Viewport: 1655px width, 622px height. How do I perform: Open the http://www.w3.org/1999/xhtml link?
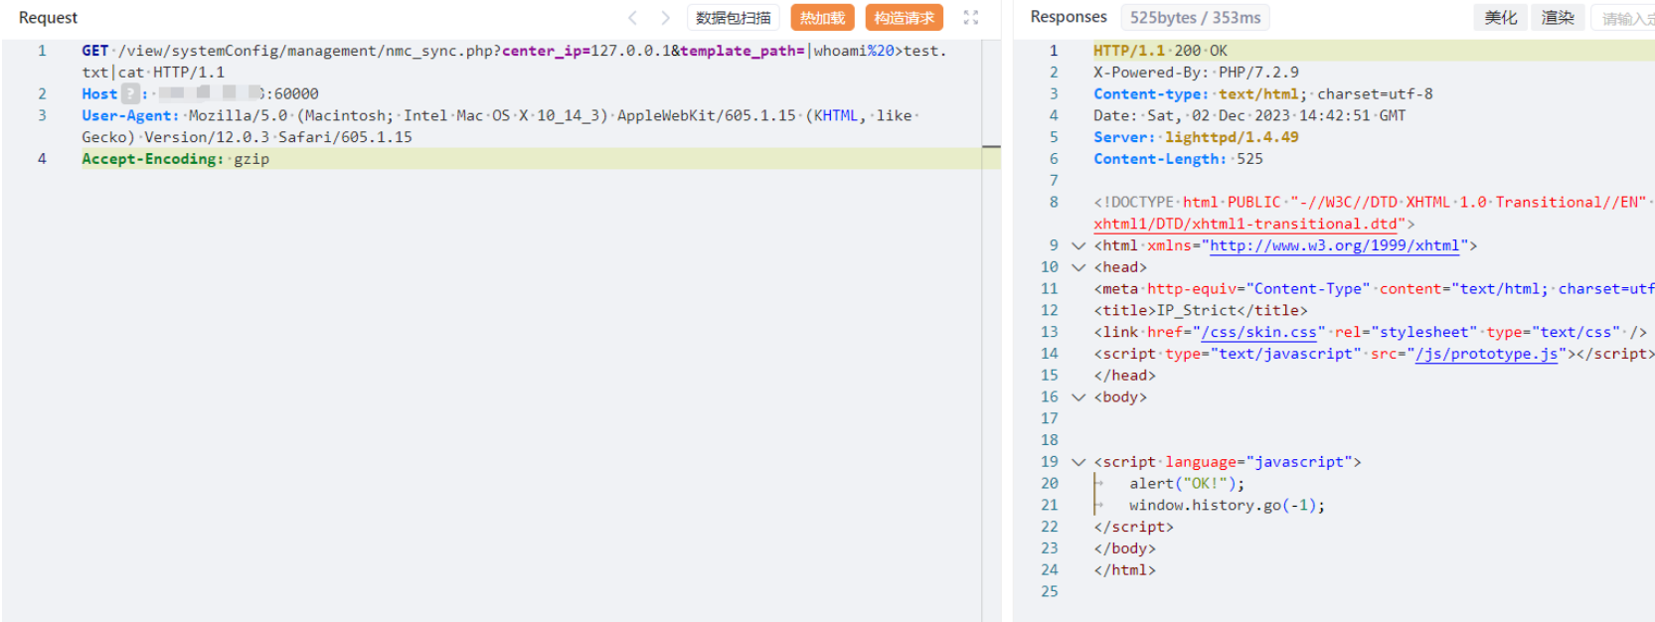tap(1334, 245)
